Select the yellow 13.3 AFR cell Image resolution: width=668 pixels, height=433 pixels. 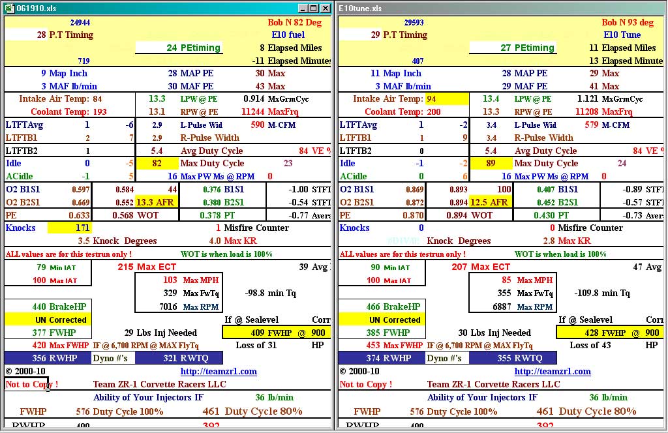(155, 202)
